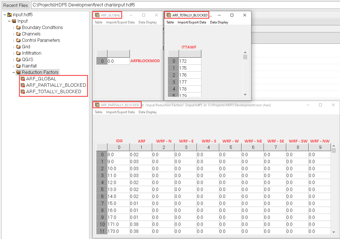Image resolution: width=340 pixels, height=239 pixels.
Task: Select the Control Parameters tree item
Action: (x=41, y=40)
